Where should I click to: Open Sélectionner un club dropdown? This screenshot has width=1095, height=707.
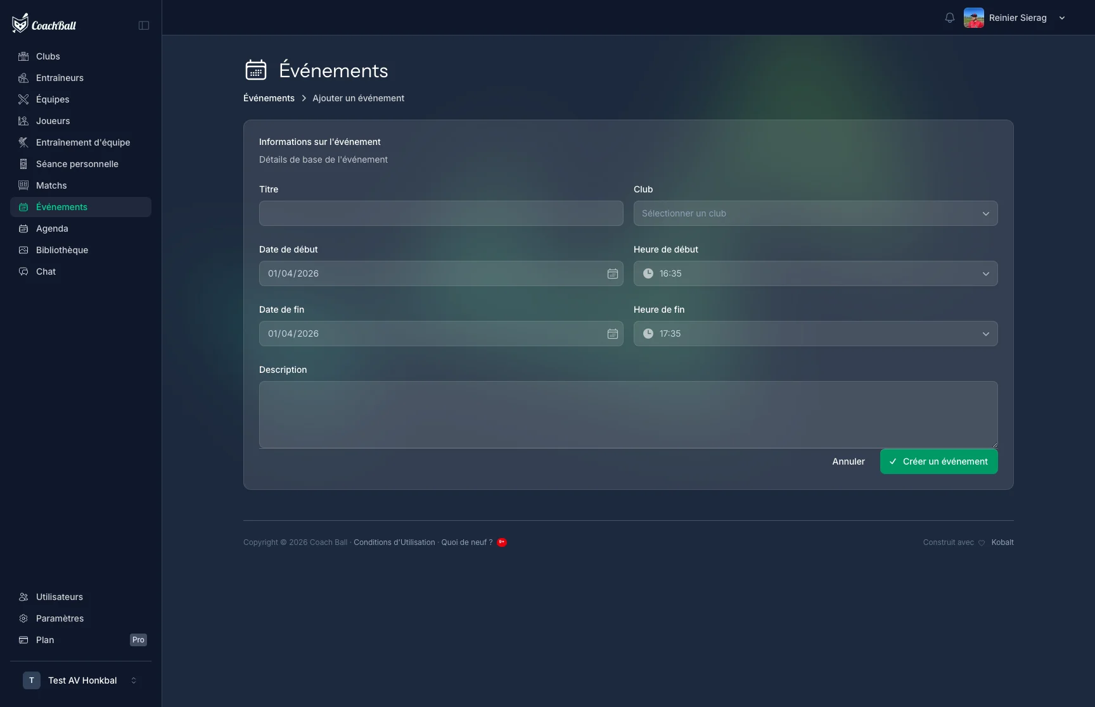(816, 213)
